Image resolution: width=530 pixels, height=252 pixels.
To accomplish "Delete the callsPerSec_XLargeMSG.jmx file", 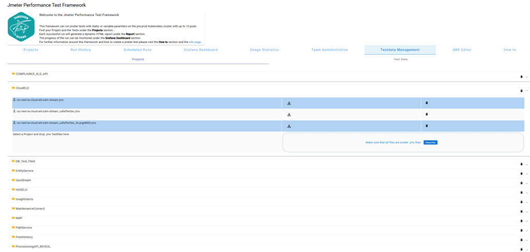I will [x=426, y=126].
